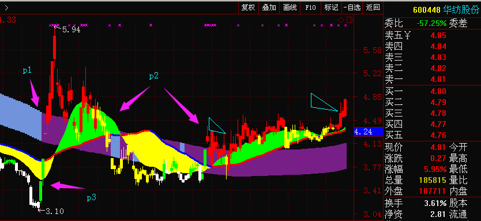Select the p2 text annotation
The image size is (481, 221).
(153, 76)
